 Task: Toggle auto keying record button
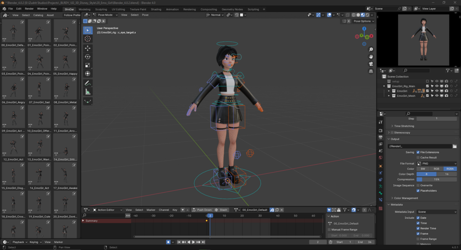click(168, 242)
